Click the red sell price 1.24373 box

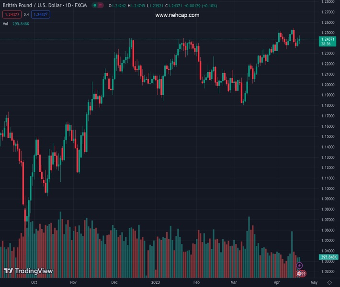point(11,14)
